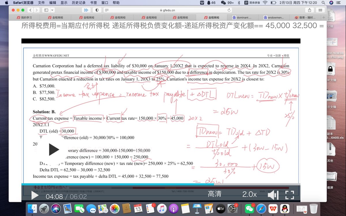Screen dimensions: 346x216
Task: Open the privacy report shield icon
Action: coord(97,10)
